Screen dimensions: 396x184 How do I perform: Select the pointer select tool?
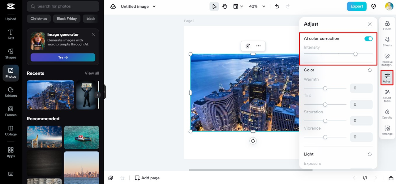pos(214,6)
